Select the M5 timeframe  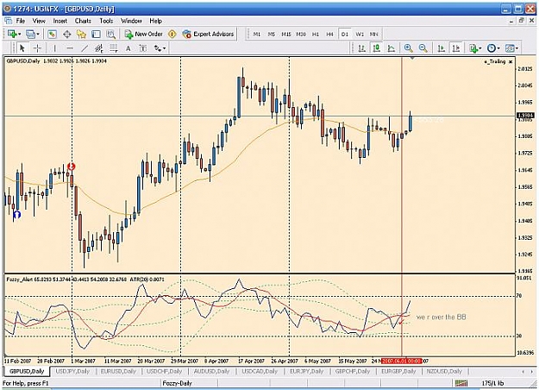pos(272,34)
